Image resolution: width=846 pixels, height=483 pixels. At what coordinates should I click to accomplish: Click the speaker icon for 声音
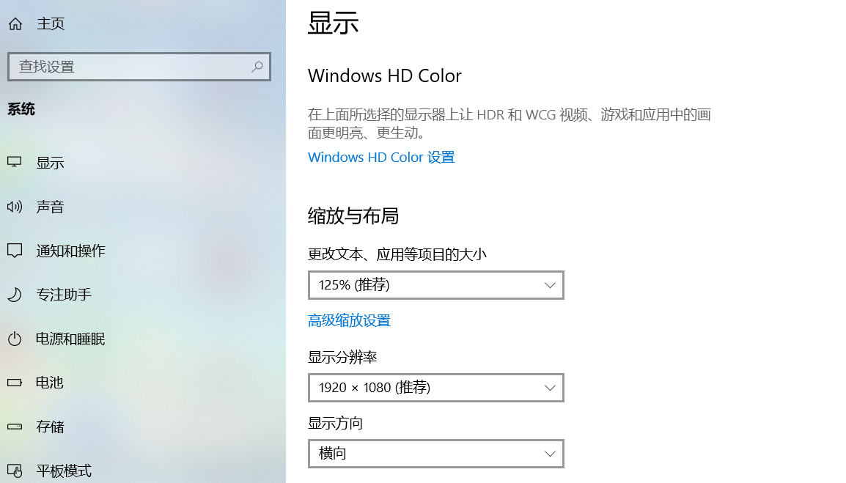pyautogui.click(x=15, y=206)
